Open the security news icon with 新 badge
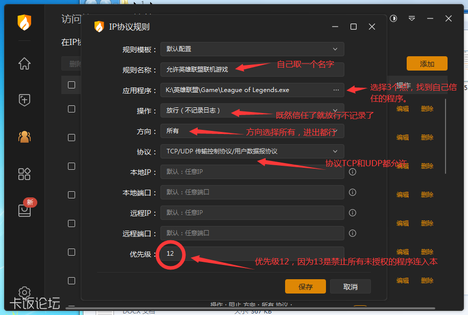 click(24, 211)
